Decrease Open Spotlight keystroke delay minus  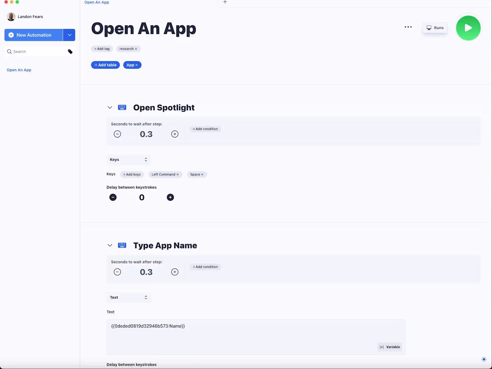(x=113, y=197)
